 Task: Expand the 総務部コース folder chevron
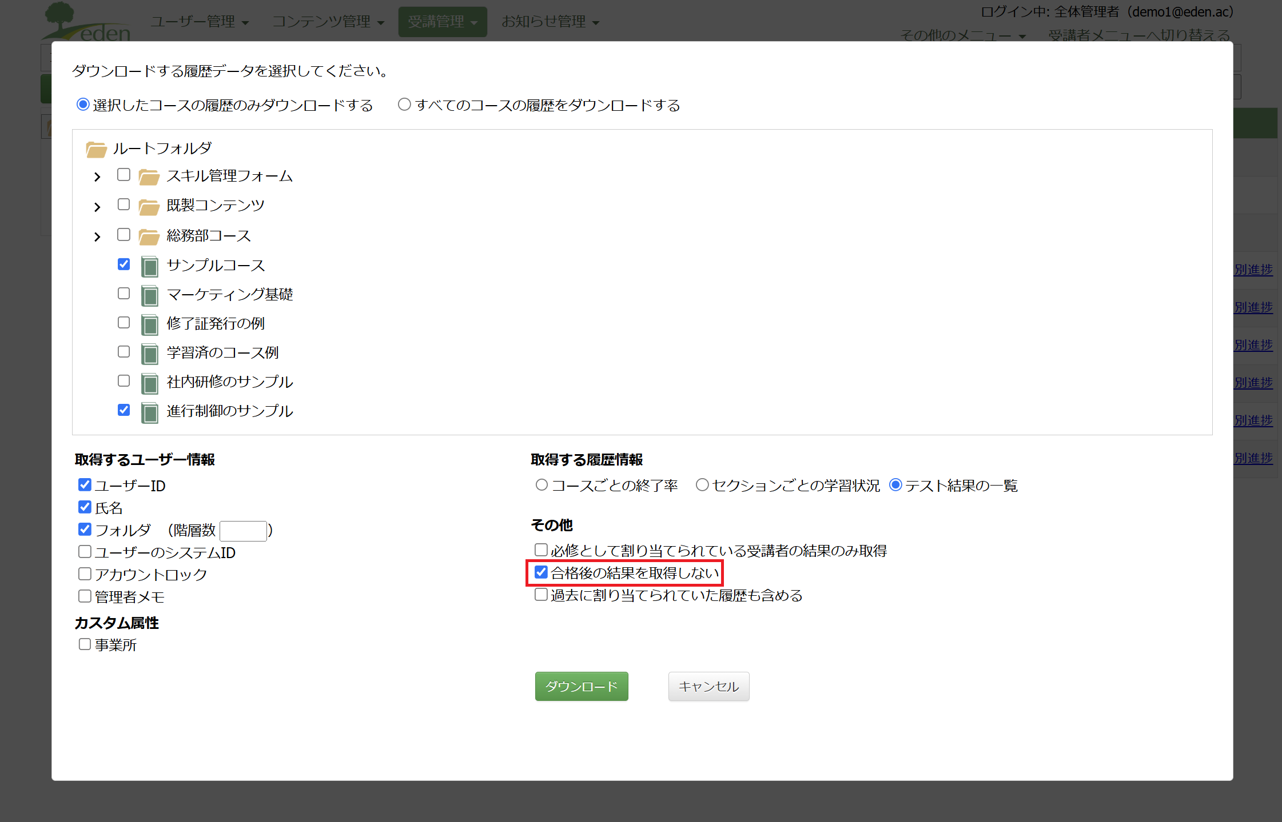pos(97,237)
